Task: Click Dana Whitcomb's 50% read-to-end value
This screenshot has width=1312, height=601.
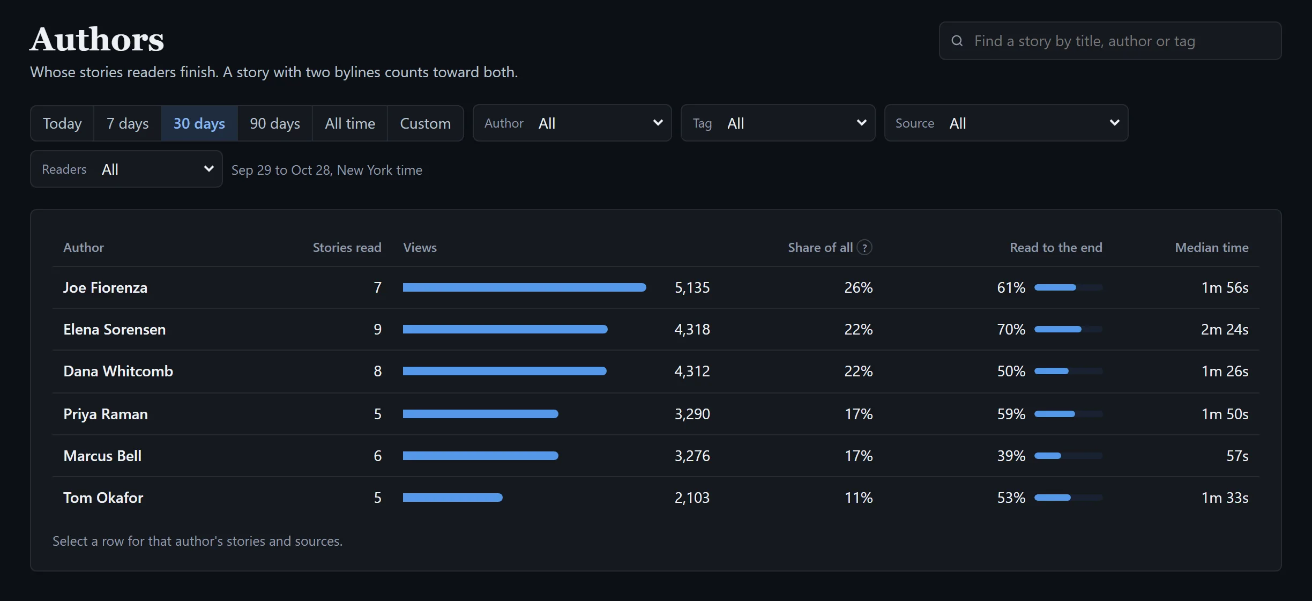Action: 1011,371
